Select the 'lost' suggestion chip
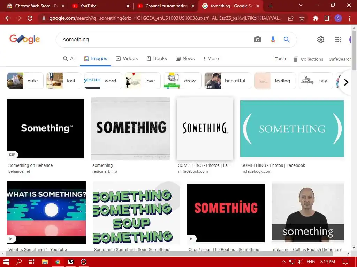 pos(63,81)
